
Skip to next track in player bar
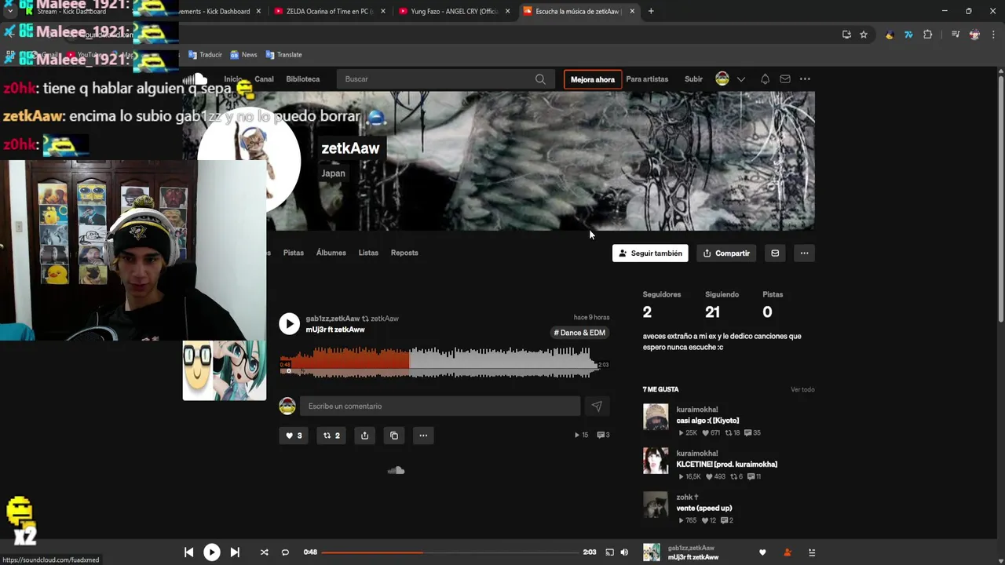[235, 552]
